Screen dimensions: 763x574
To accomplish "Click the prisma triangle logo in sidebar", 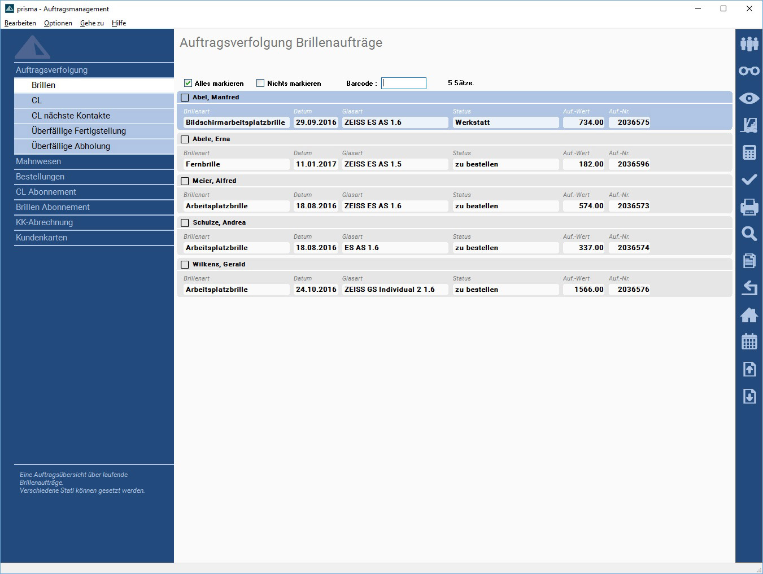I will coord(33,47).
